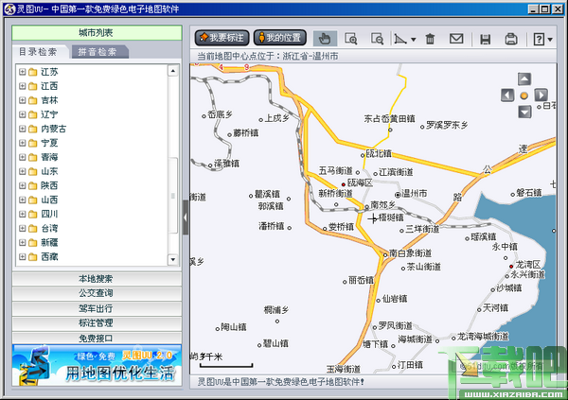Pan map left with the left arrow

pyautogui.click(x=507, y=96)
